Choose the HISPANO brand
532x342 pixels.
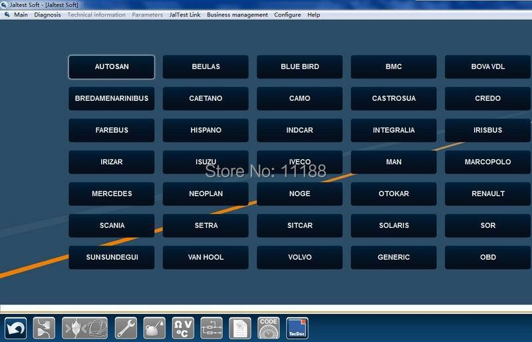[205, 130]
